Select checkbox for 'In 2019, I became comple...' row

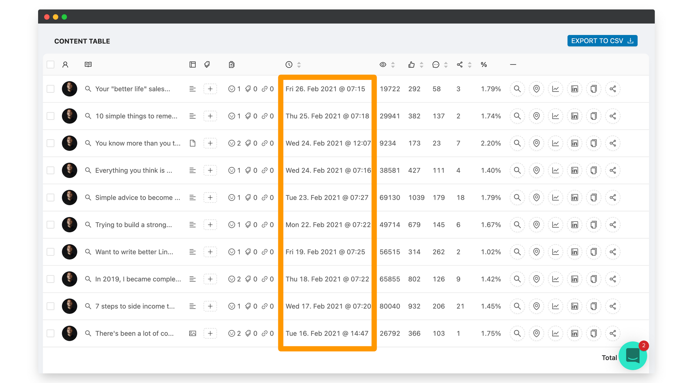[x=51, y=279]
